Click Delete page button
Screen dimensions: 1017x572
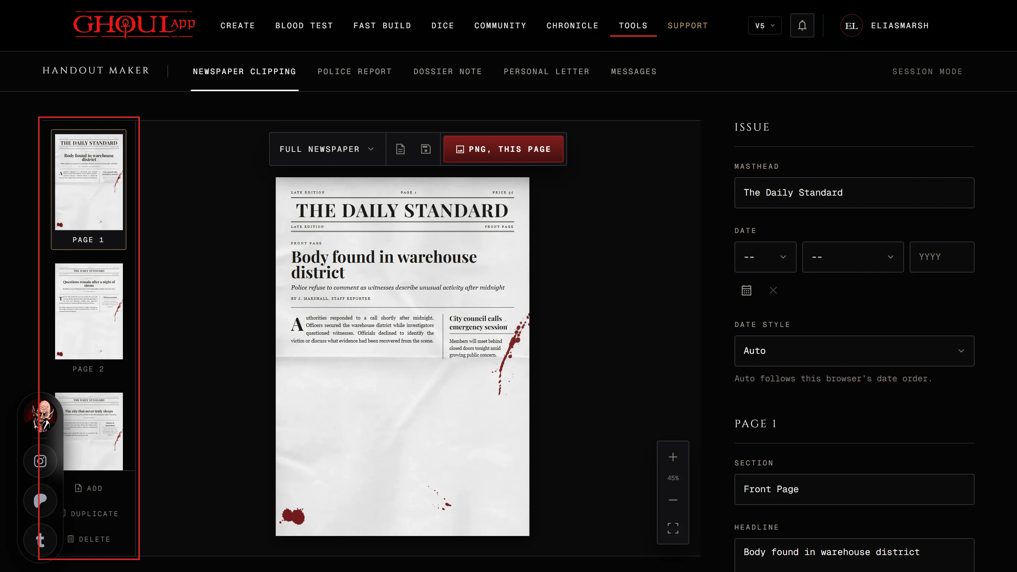(x=89, y=539)
